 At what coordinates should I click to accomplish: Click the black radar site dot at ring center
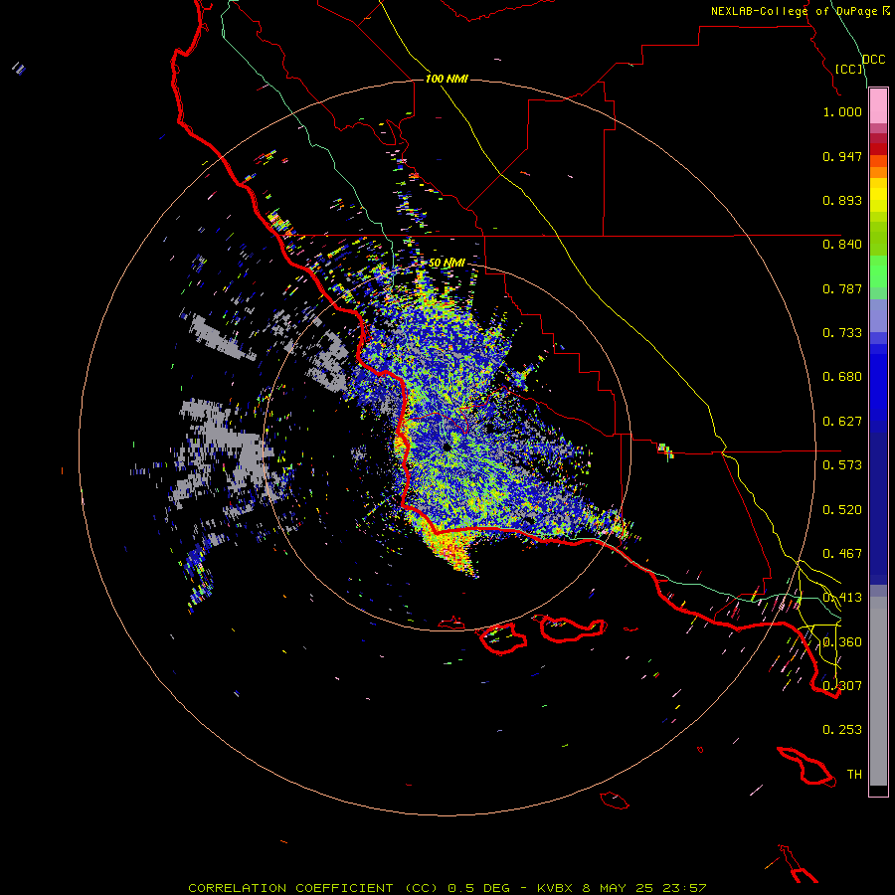pyautogui.click(x=447, y=447)
